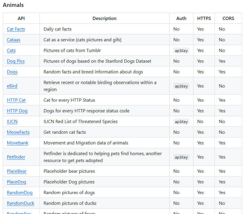Click the apiKey tag in Petfinder row

181,157
